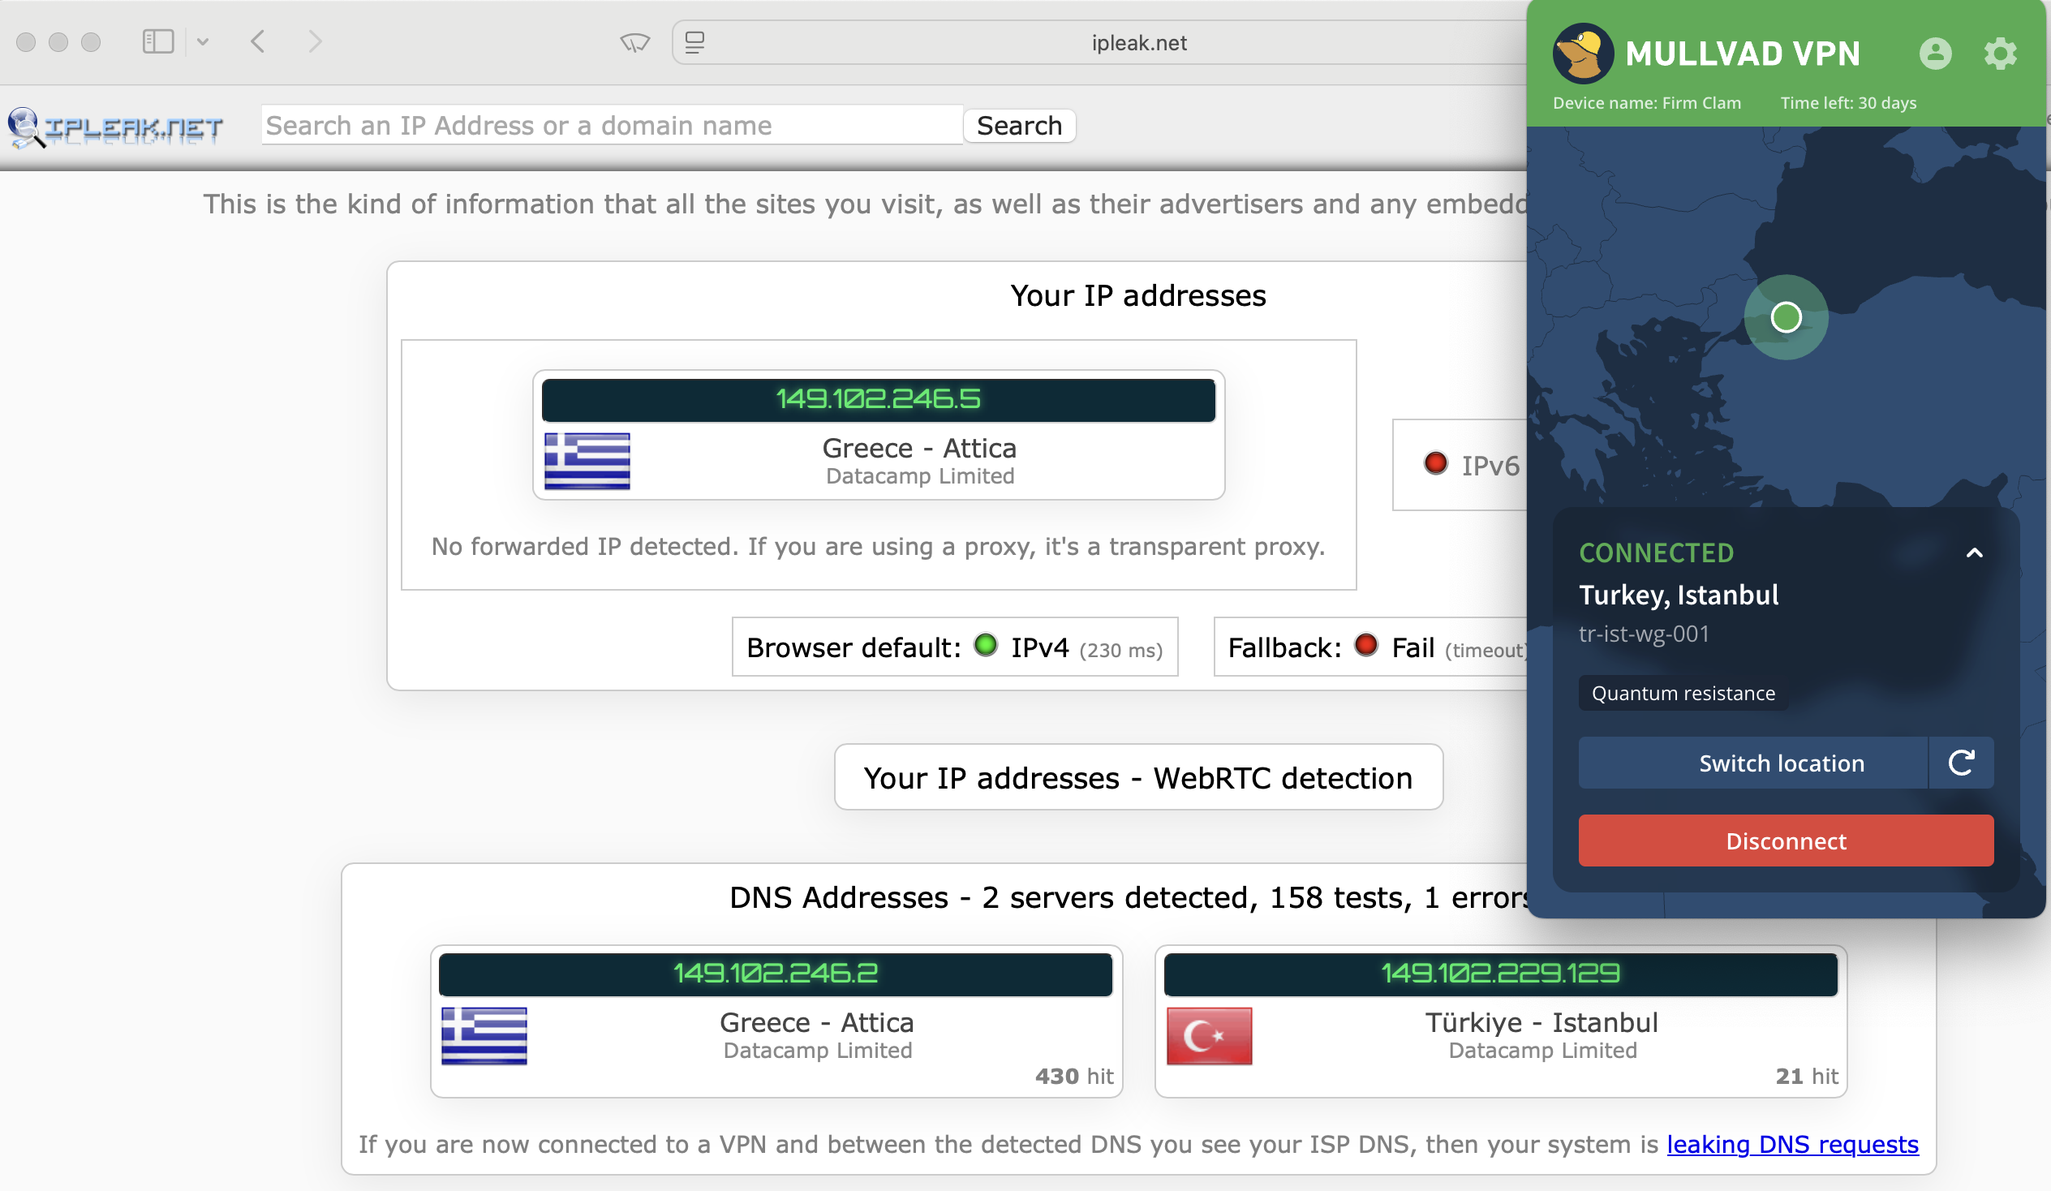Screen dimensions: 2051x1191
Task: Click the green location marker on map
Action: click(1786, 317)
